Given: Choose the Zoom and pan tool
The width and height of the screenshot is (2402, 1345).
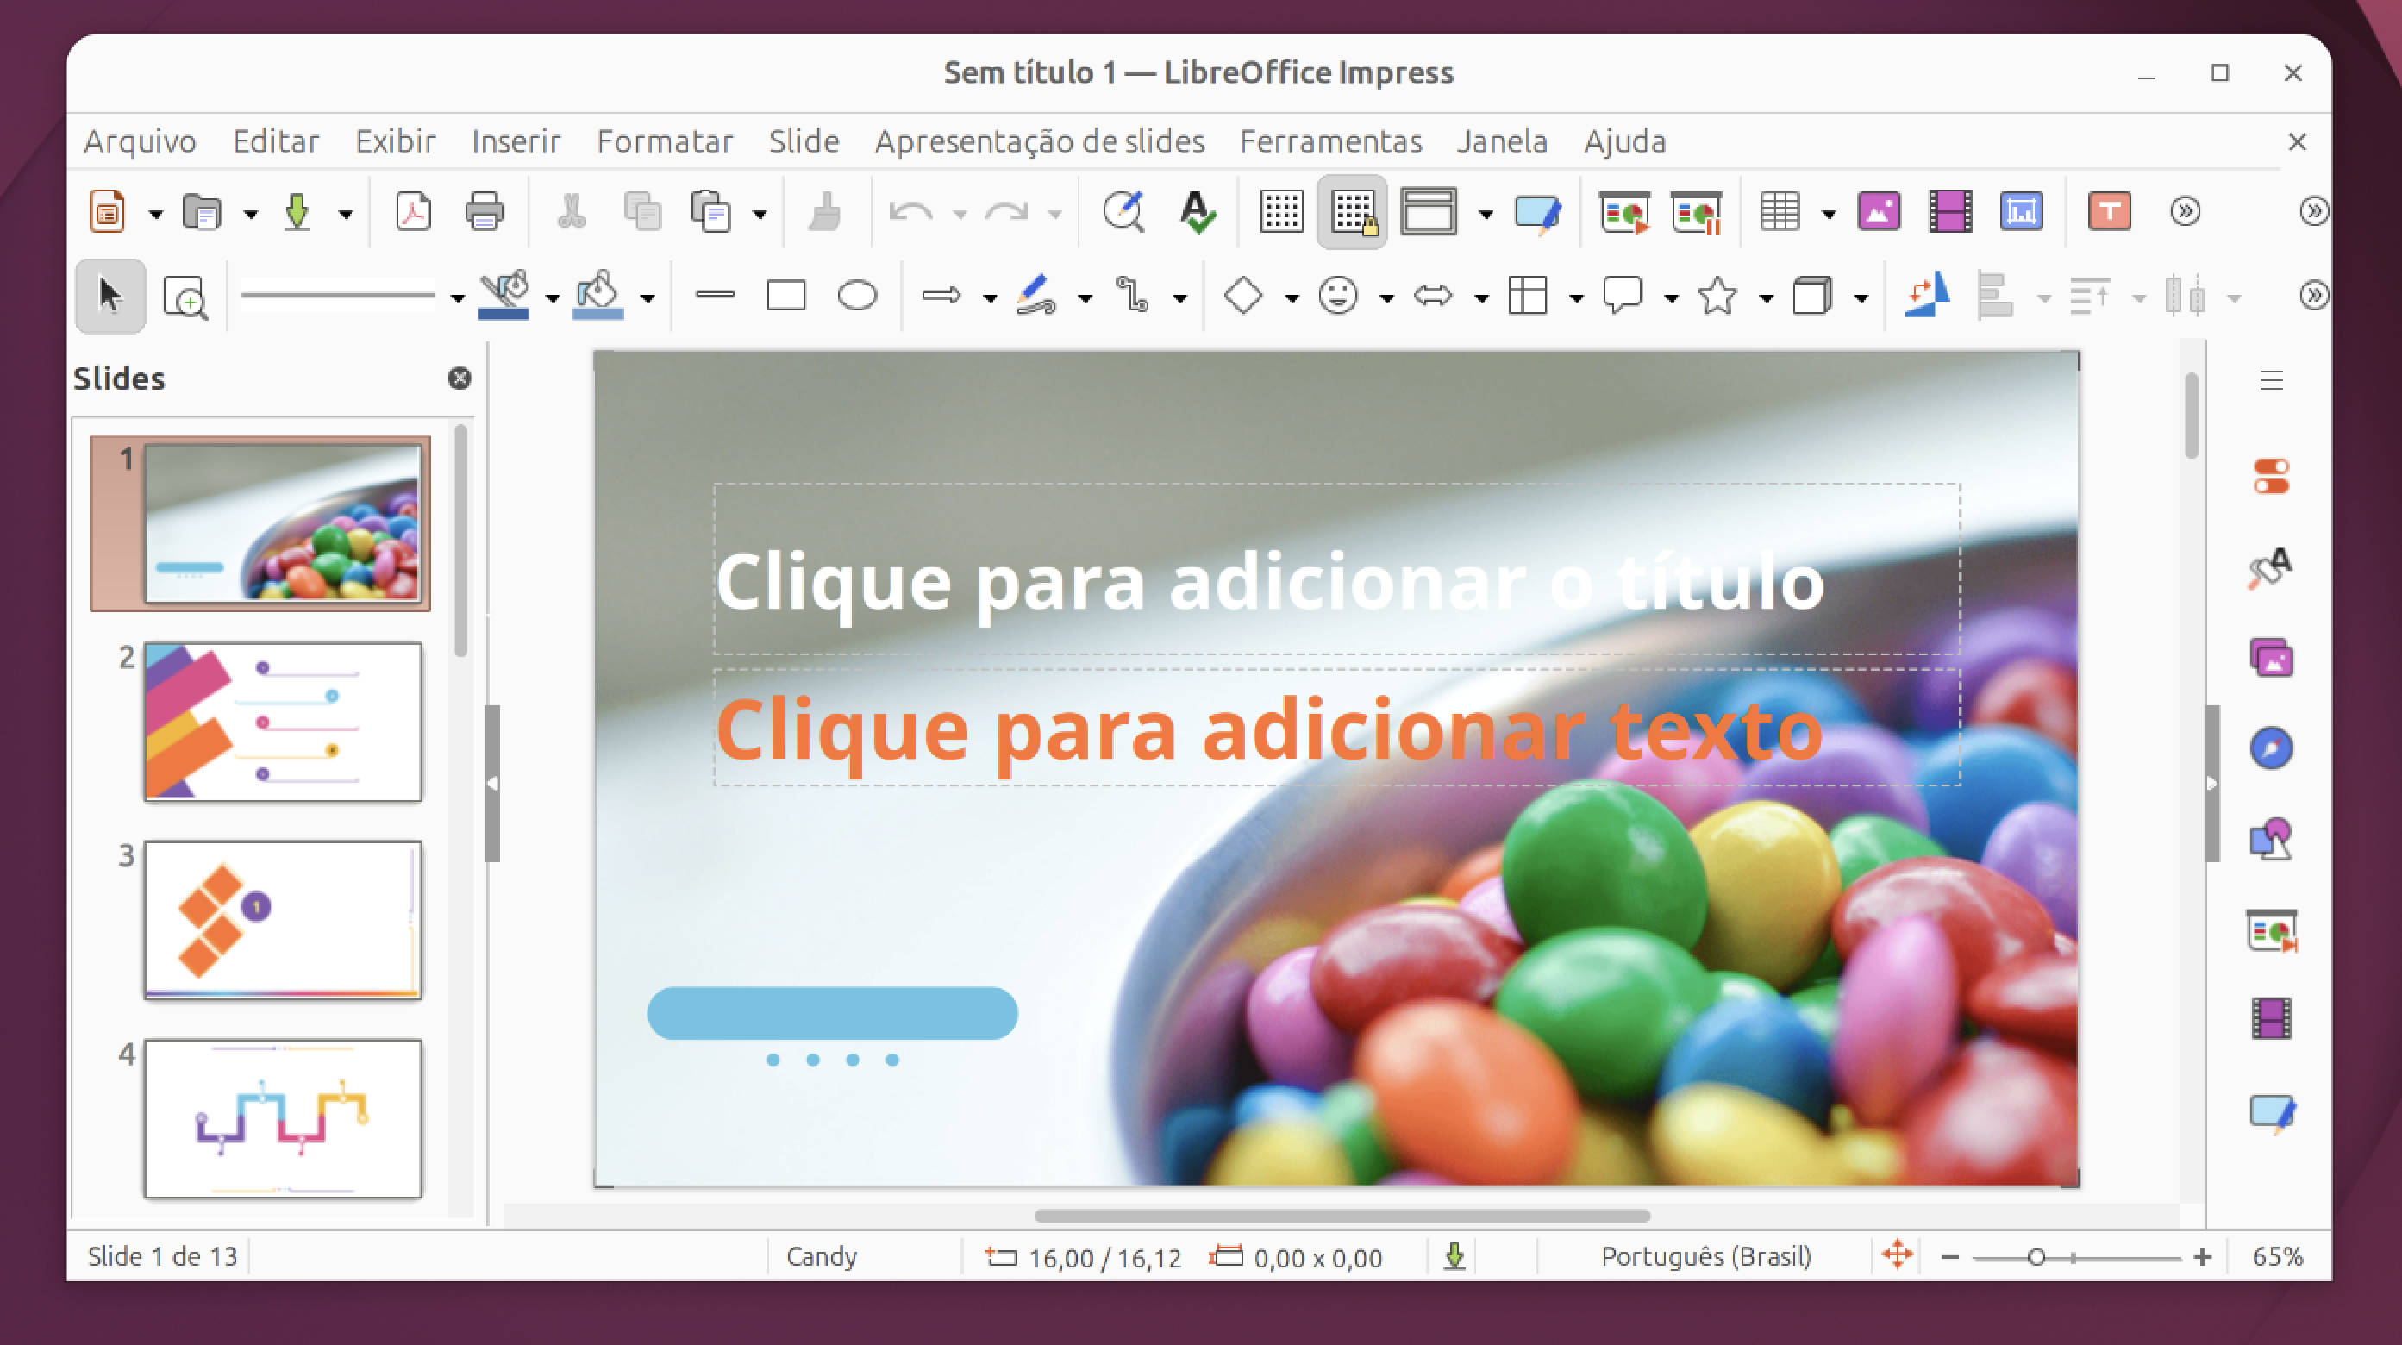Looking at the screenshot, I should tap(185, 297).
